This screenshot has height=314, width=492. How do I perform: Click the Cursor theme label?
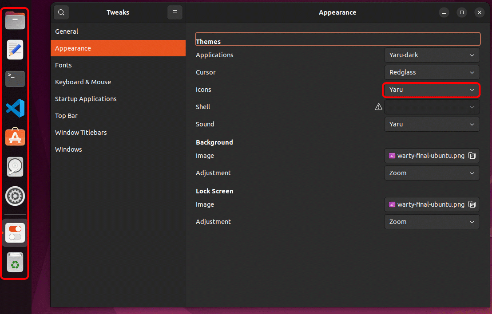206,72
